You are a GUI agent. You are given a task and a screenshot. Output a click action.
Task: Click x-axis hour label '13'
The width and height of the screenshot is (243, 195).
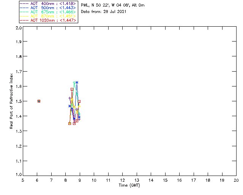click(x=137, y=180)
